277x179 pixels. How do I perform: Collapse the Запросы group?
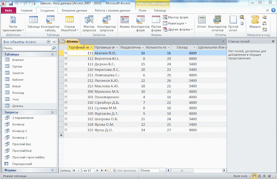[x=52, y=112]
